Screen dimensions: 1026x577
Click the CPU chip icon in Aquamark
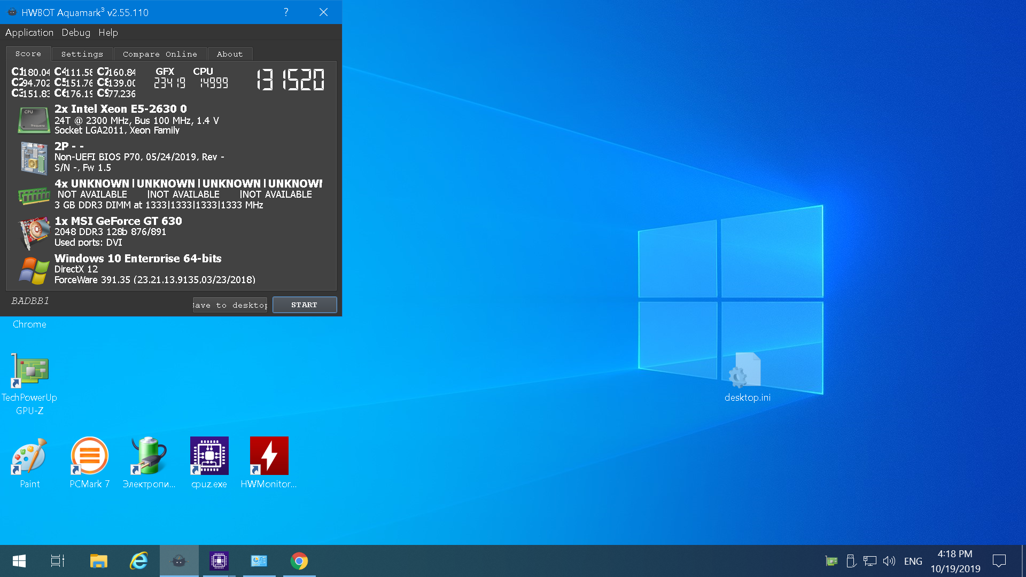[x=34, y=120]
